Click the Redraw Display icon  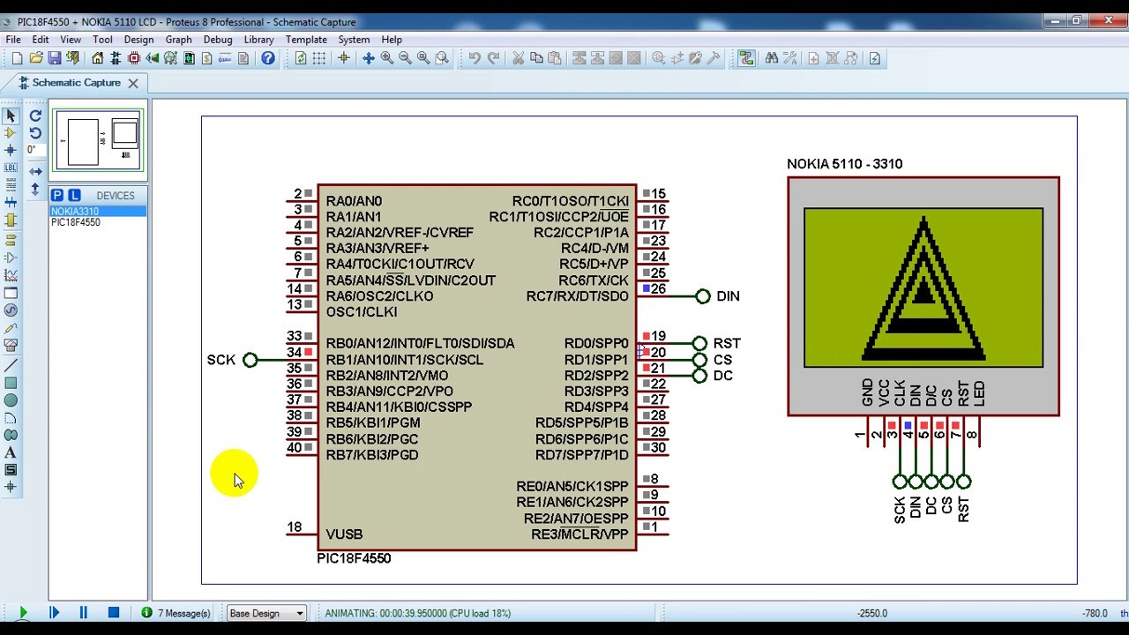(x=301, y=58)
